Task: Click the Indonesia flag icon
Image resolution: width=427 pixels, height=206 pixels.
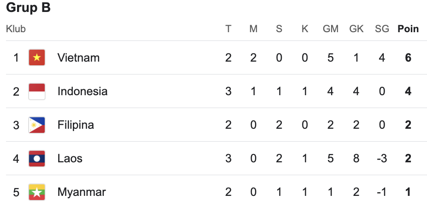Action: (37, 92)
